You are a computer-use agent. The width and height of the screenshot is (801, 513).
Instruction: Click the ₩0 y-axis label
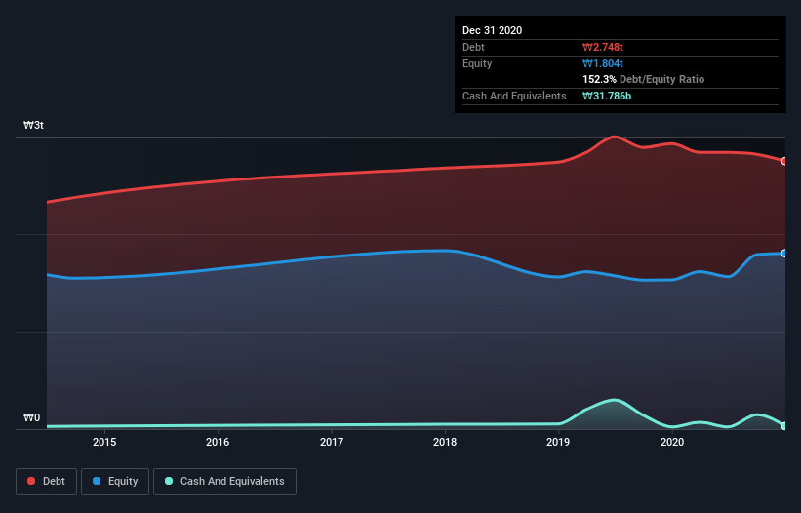click(31, 417)
